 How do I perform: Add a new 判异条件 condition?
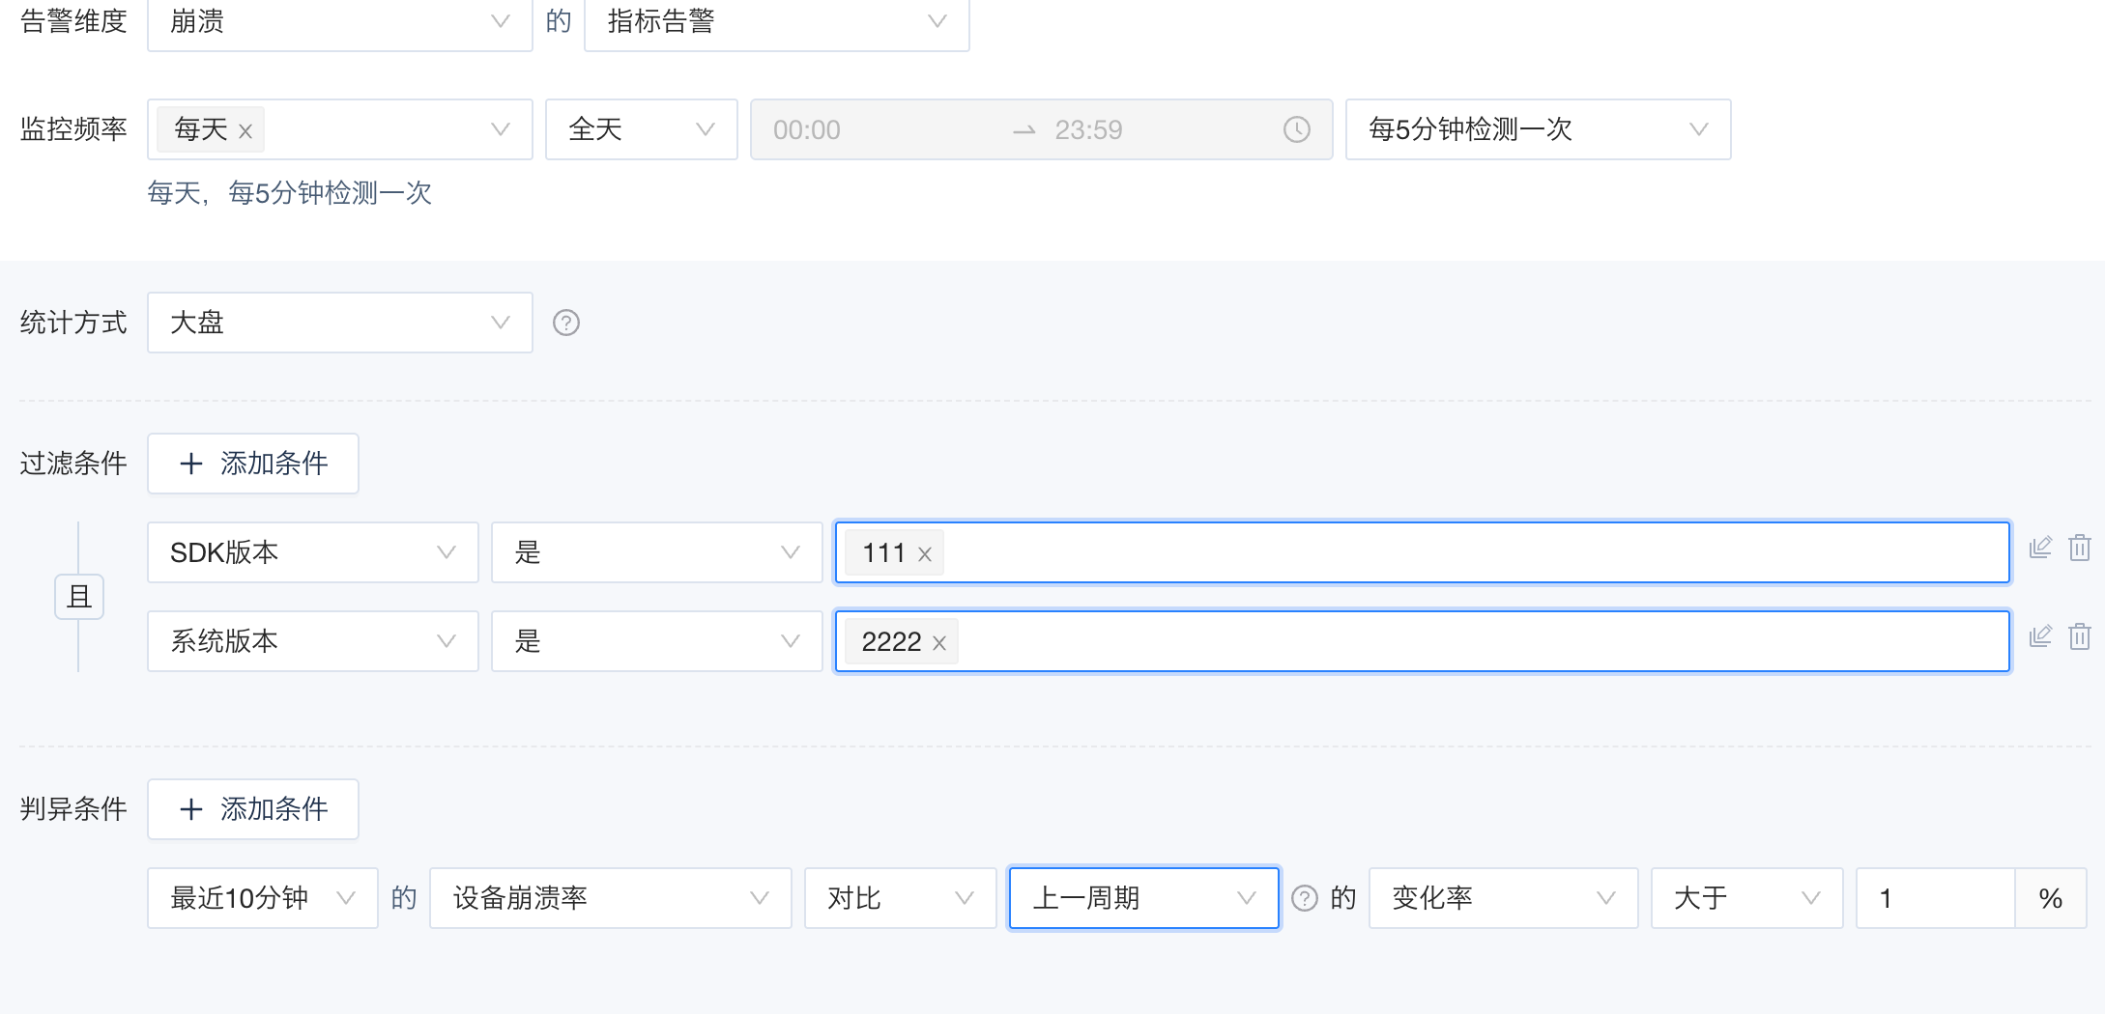253,809
